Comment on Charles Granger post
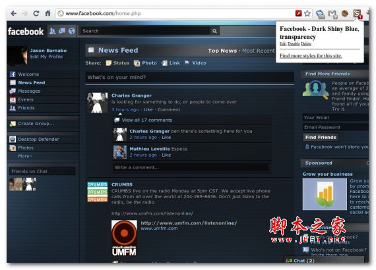 tap(169, 109)
